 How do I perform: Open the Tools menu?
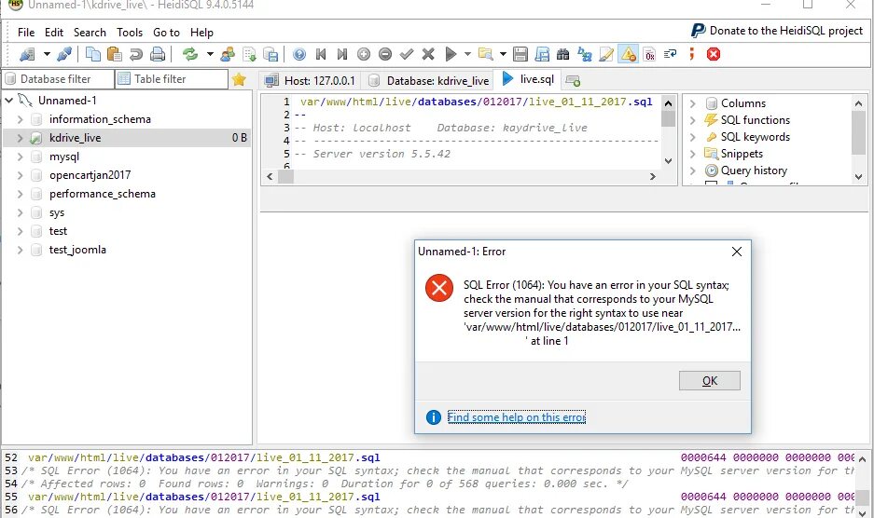pyautogui.click(x=130, y=33)
